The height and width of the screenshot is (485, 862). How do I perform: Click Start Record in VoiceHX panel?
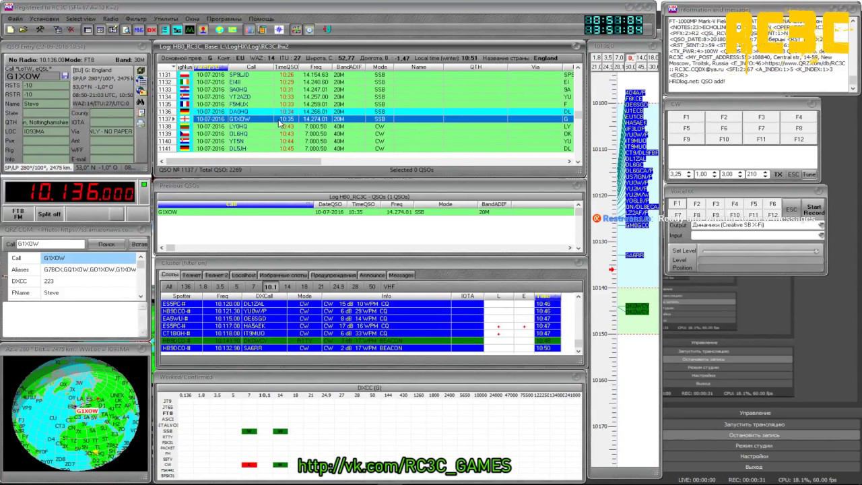(x=814, y=209)
